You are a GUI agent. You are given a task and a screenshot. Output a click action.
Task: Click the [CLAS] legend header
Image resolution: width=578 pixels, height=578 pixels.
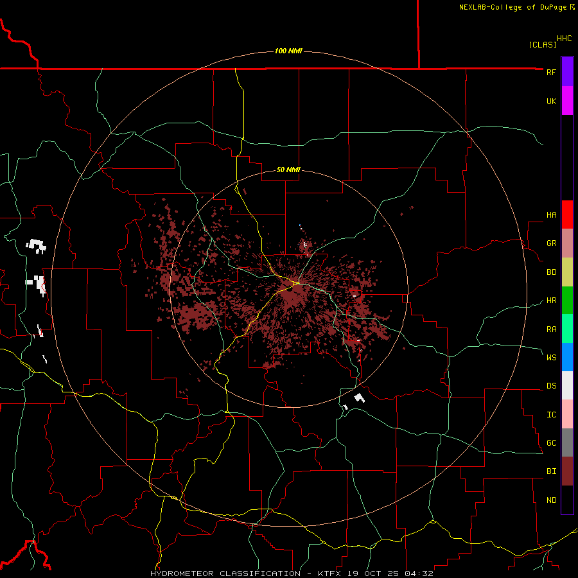pos(543,44)
